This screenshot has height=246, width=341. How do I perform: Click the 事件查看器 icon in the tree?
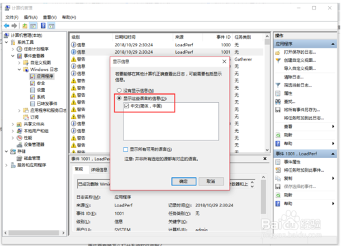(20, 56)
